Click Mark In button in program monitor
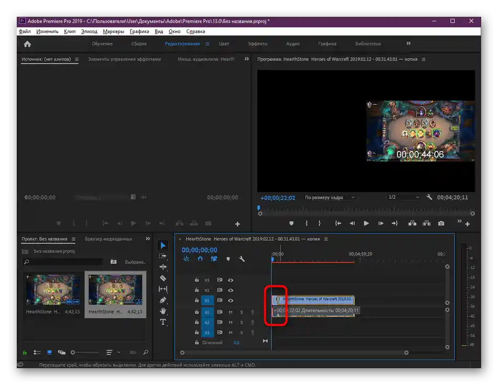 307,223
